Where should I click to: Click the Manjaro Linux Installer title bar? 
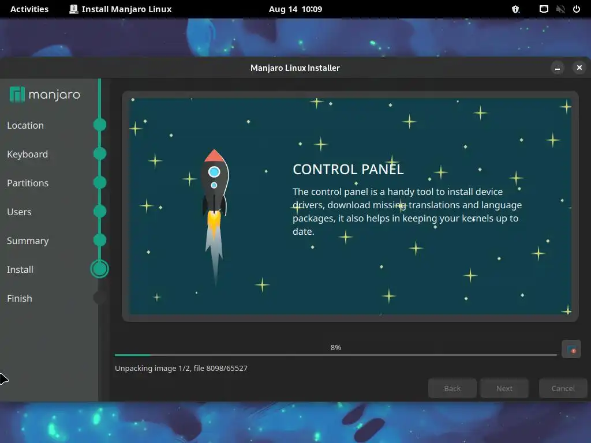[x=295, y=68]
